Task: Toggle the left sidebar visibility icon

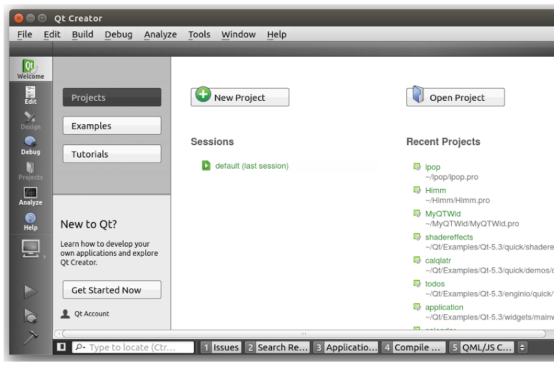Action: (x=61, y=347)
